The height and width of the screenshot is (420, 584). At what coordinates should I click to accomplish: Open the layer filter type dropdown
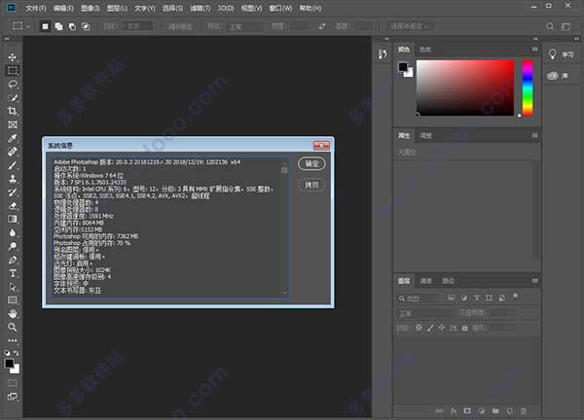point(418,298)
